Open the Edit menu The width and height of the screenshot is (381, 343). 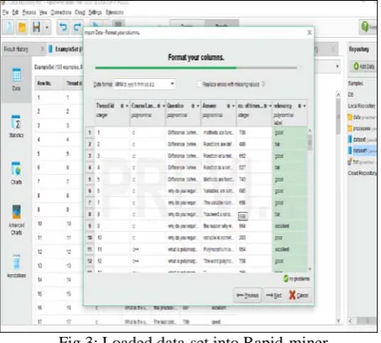[x=15, y=13]
